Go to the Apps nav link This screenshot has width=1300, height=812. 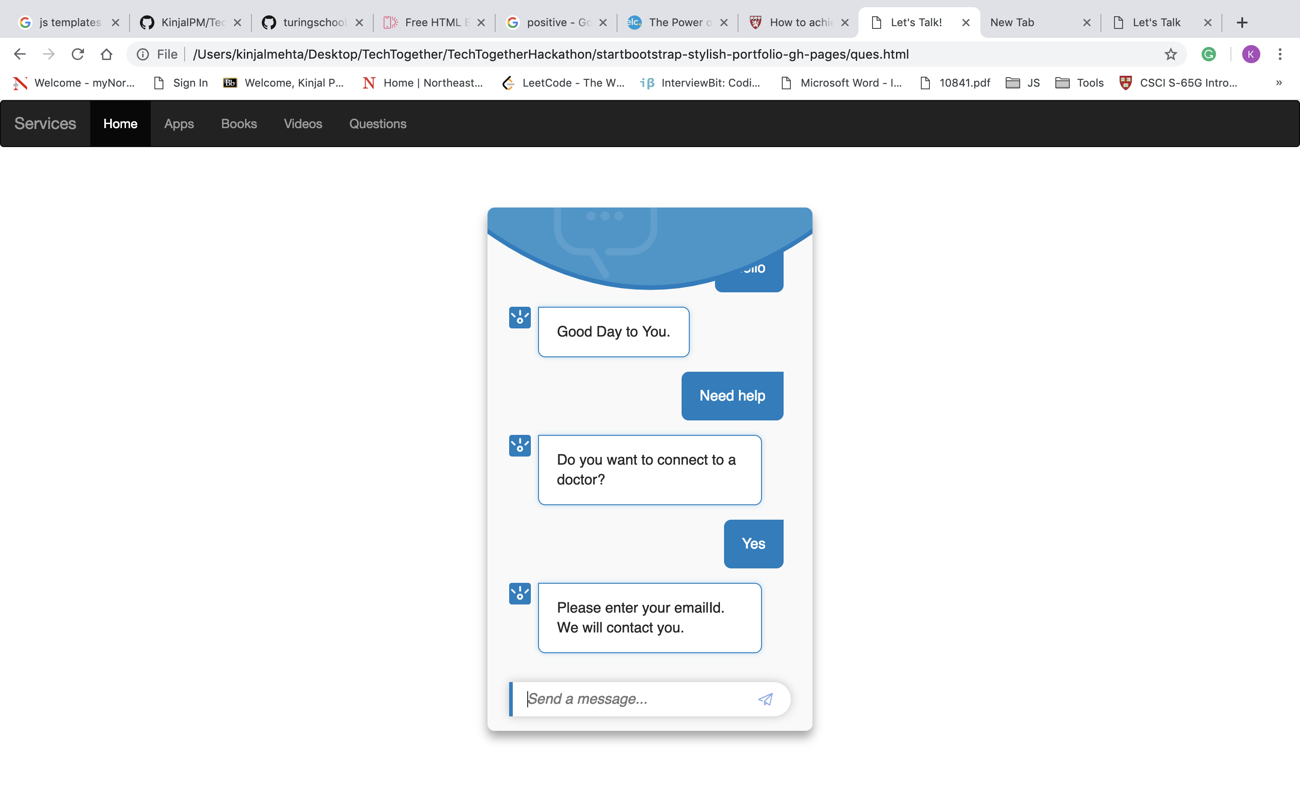click(179, 124)
